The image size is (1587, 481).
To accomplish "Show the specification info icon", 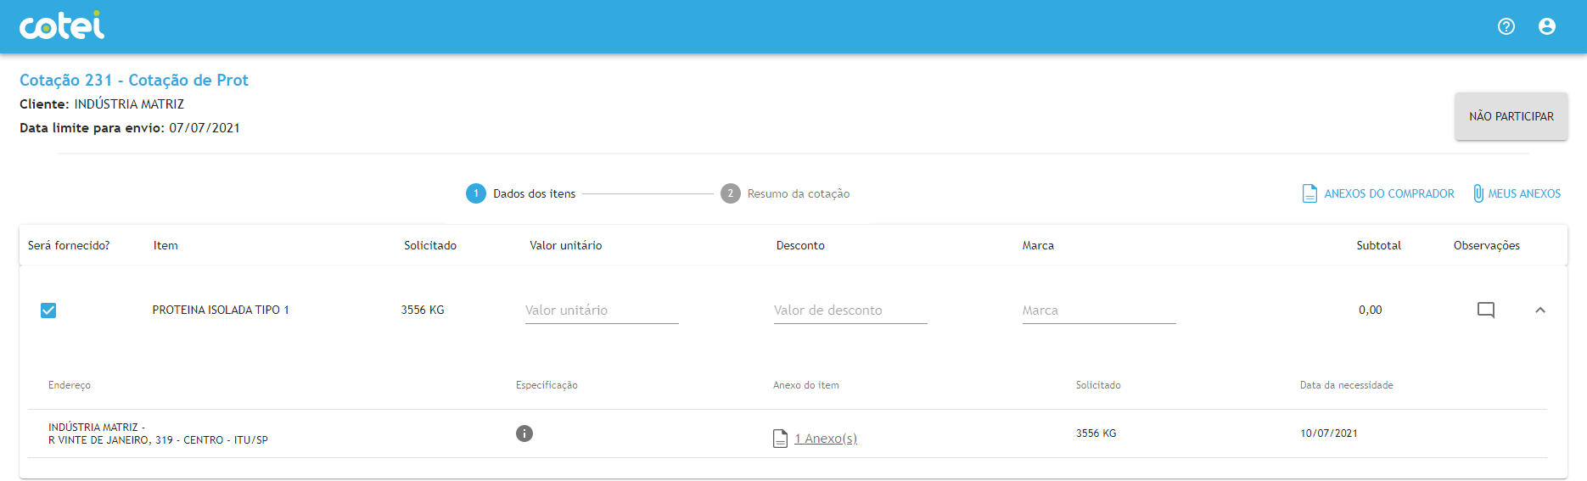I will 524,433.
